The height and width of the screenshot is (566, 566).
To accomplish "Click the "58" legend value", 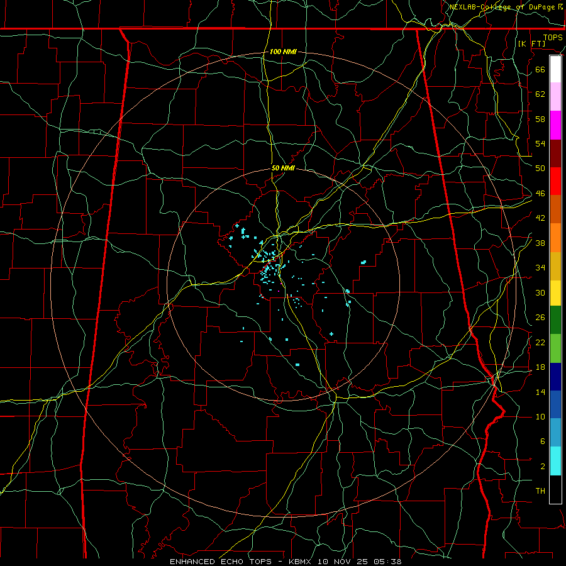I will [540, 119].
